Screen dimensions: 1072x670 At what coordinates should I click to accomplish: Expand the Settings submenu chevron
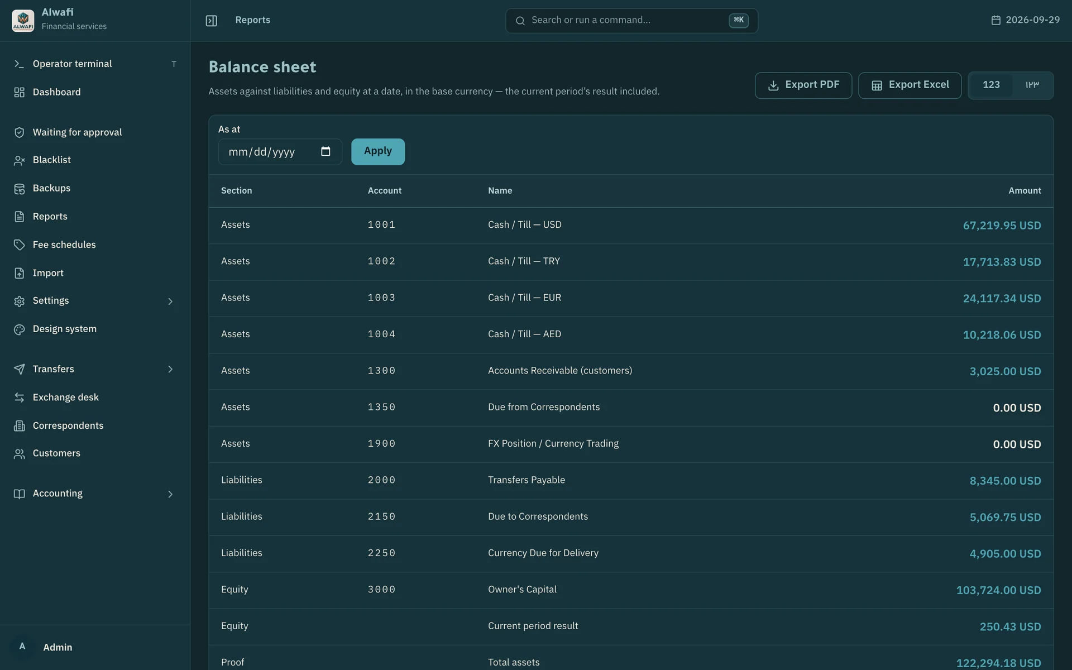(170, 301)
